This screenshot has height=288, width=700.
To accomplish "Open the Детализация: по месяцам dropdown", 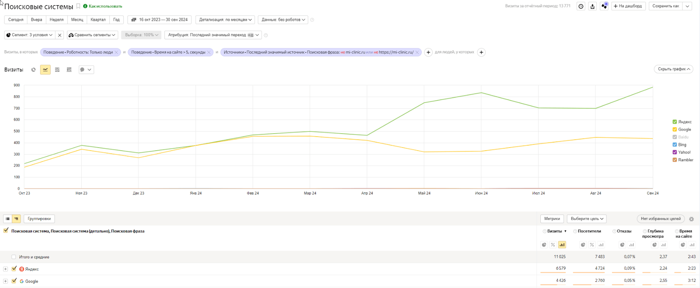I will tap(225, 20).
